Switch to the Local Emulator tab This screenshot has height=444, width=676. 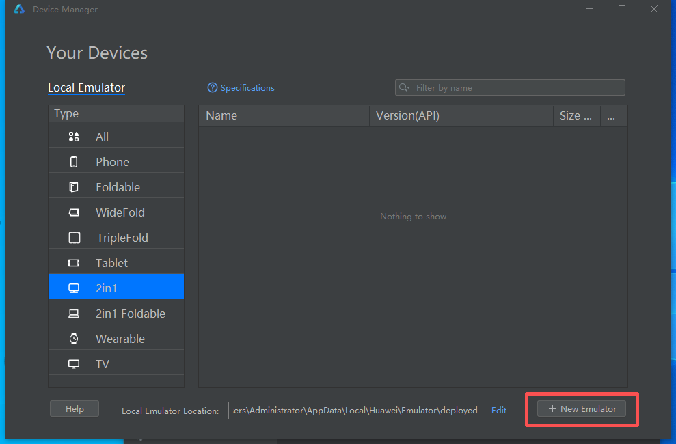click(86, 87)
